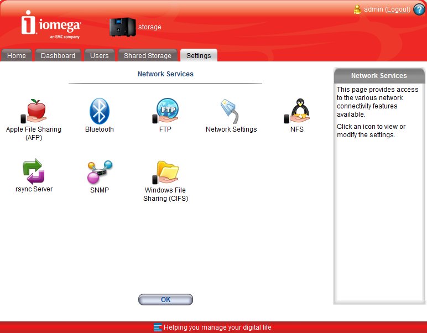The height and width of the screenshot is (333, 427).
Task: Click 'Helping you manage your digital life' footer
Action: click(217, 327)
